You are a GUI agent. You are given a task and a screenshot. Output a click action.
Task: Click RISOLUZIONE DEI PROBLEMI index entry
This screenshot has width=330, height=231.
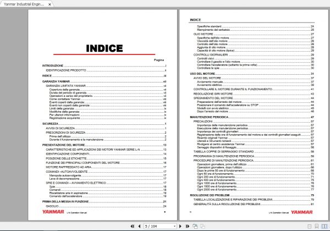click(x=210, y=195)
